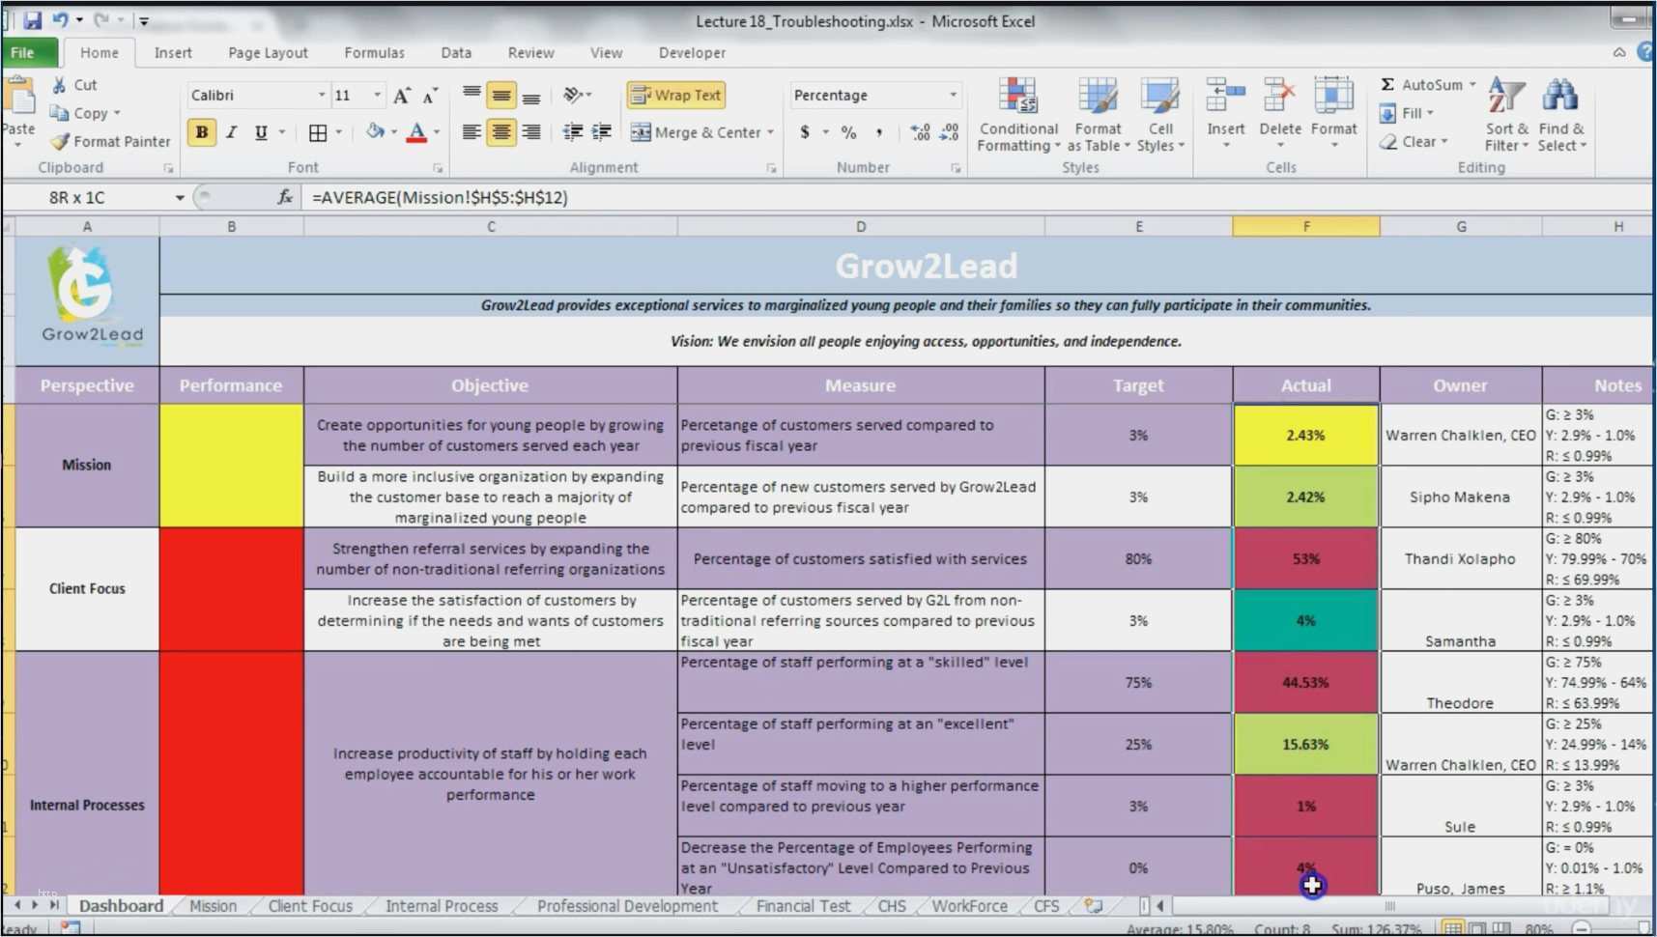Toggle Wrap Text for the selected cells
Viewport: 1657px width, 937px height.
tap(675, 95)
